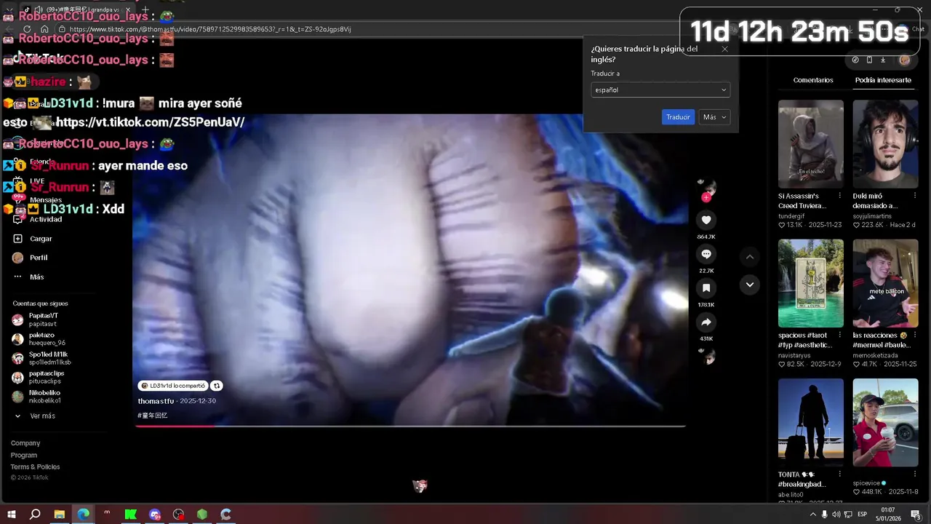Click the download app icon in header
931x524 pixels.
click(882, 60)
